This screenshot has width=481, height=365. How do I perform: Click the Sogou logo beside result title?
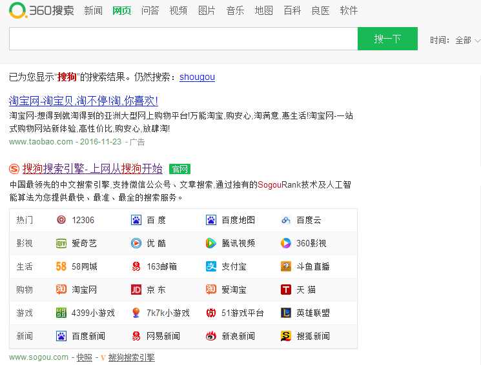(14, 169)
